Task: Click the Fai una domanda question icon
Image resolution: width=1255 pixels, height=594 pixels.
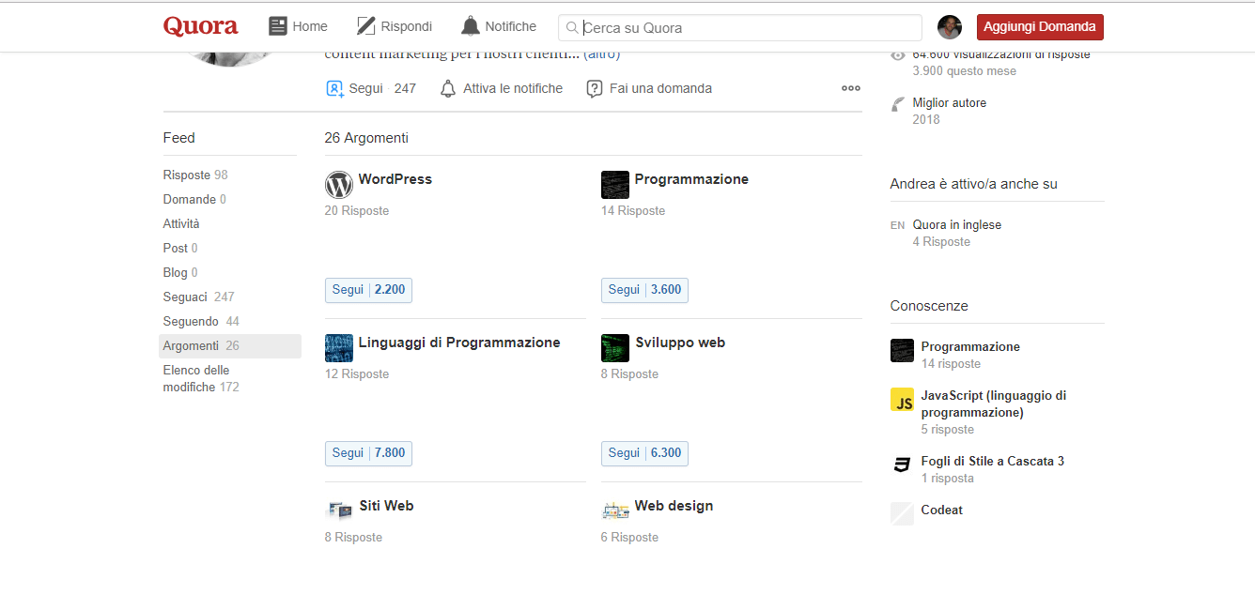Action: click(x=594, y=88)
